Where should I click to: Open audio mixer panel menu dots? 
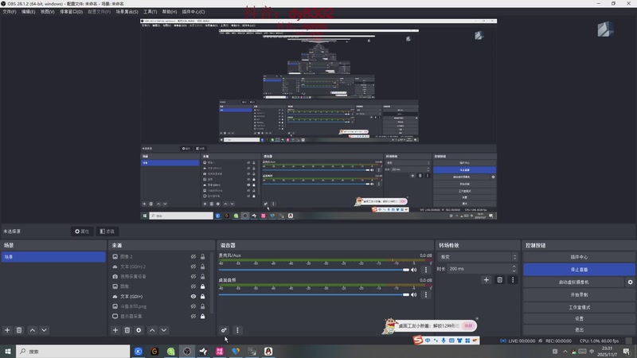(x=237, y=330)
